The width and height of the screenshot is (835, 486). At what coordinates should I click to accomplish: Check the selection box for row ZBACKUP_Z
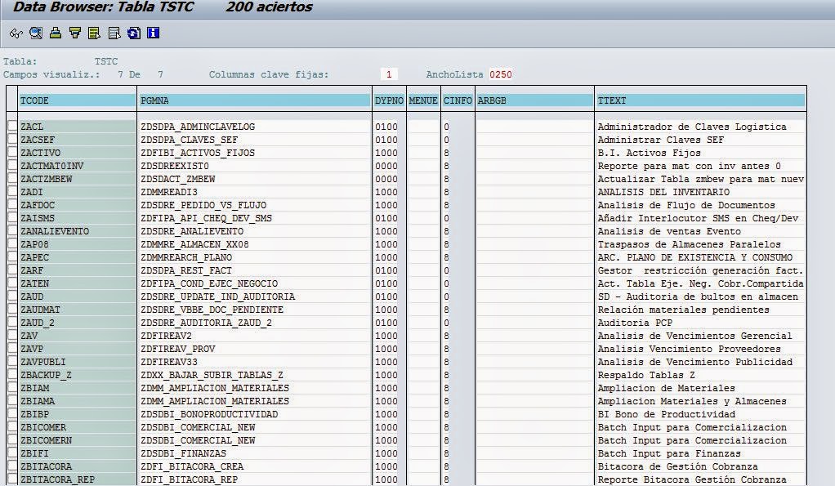click(x=11, y=375)
